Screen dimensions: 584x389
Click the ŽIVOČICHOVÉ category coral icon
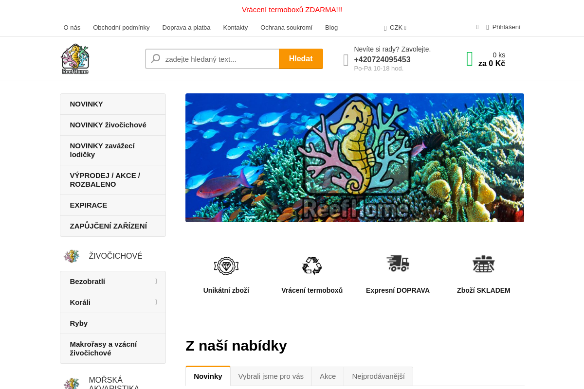72,256
